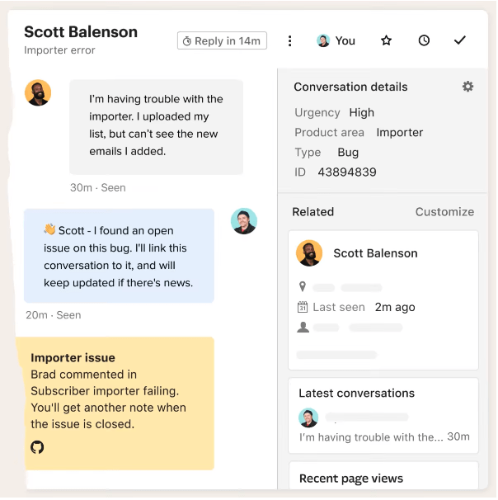Screen dimensions: 498x500
Task: Change the Type value Bug
Action: pos(348,152)
